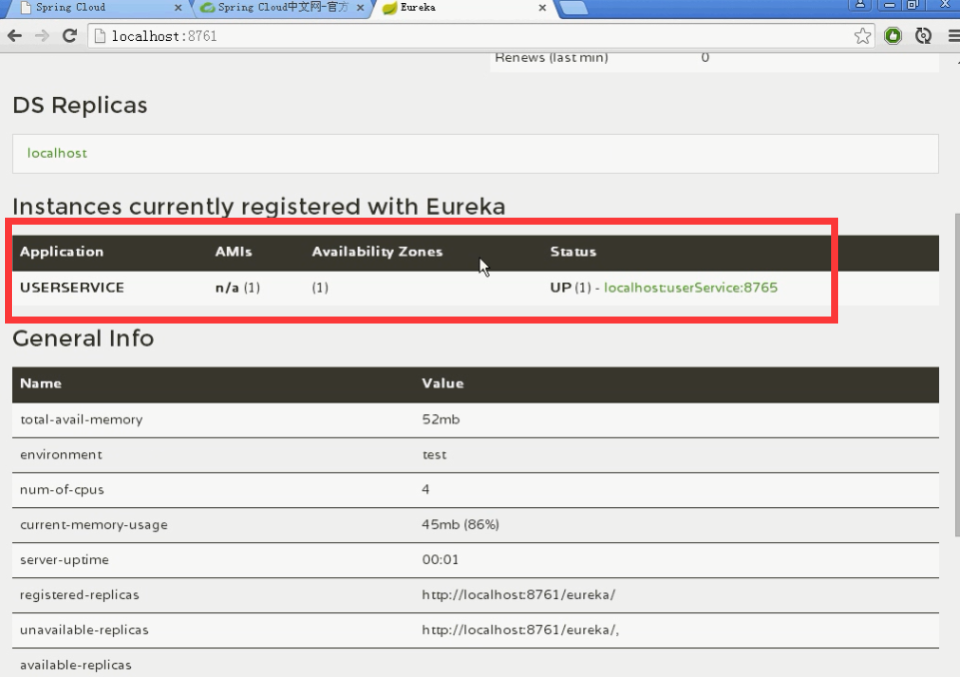Click the environment row name
The width and height of the screenshot is (960, 677).
(x=61, y=454)
